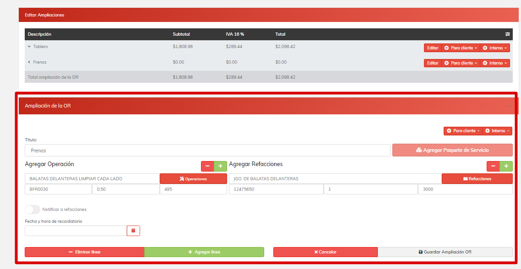
Task: Click the red minus button beside Agregar Operación
Action: [x=207, y=166]
